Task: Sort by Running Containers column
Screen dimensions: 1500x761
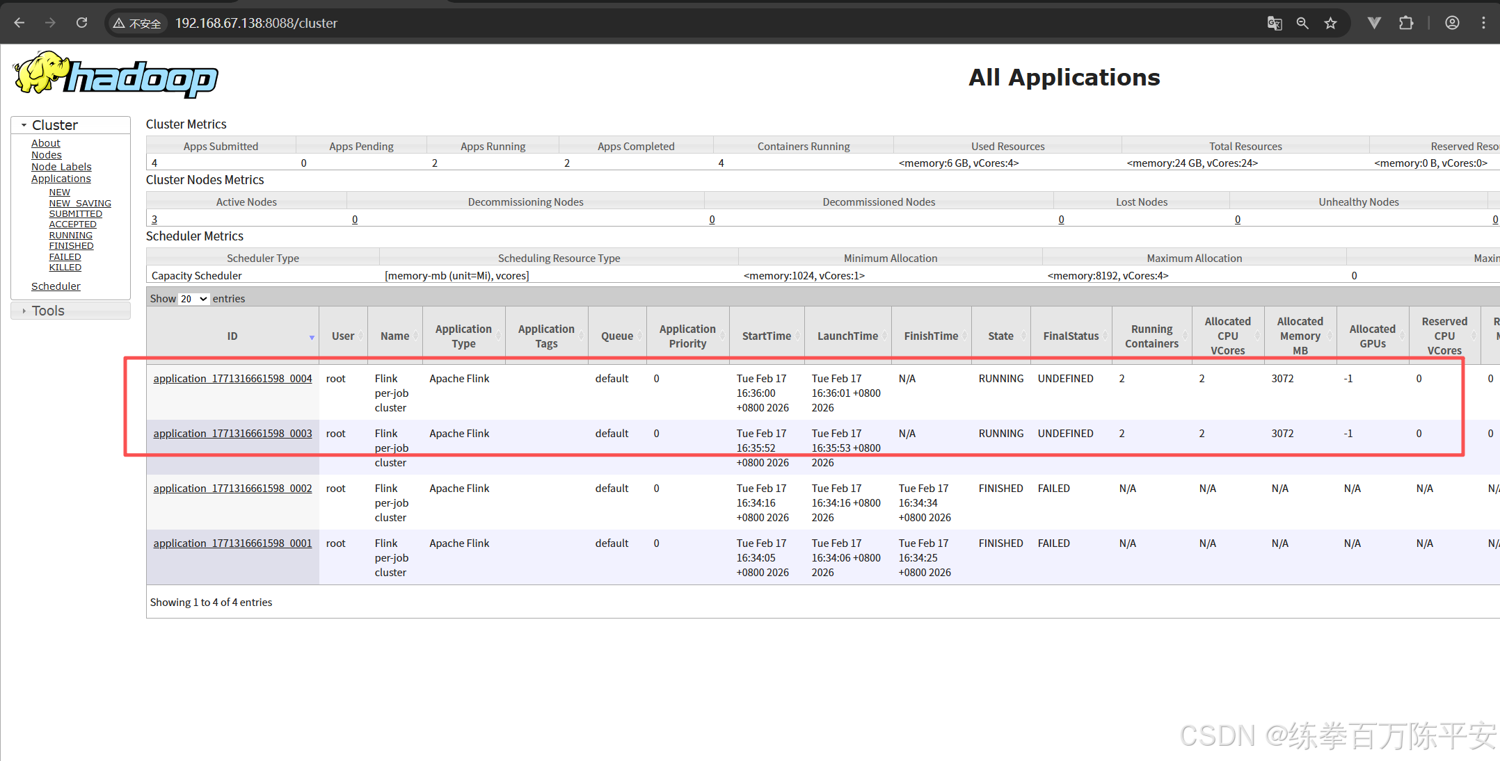Action: [1151, 336]
